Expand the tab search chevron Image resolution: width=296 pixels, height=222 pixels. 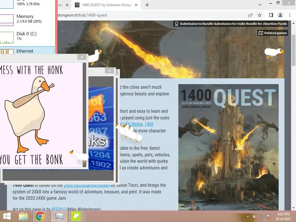[x=260, y=5]
